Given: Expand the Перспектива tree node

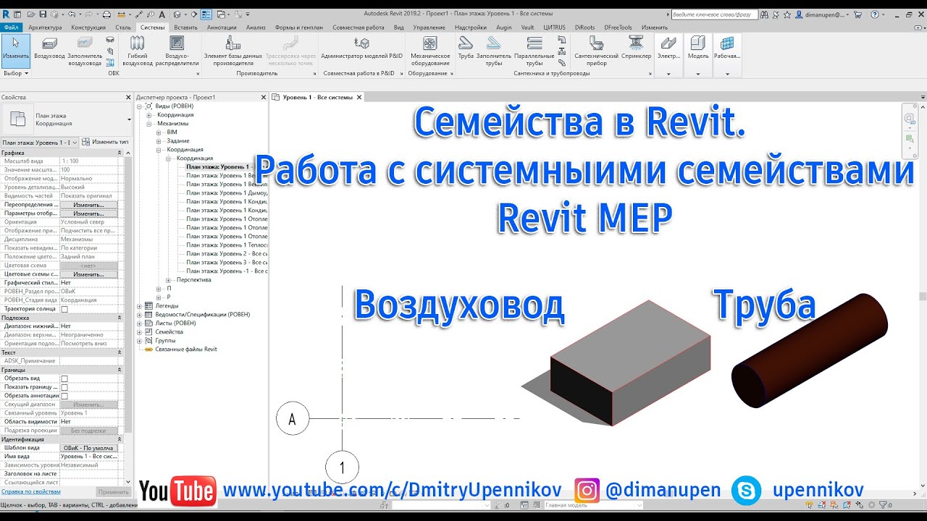Looking at the screenshot, I should (x=169, y=280).
